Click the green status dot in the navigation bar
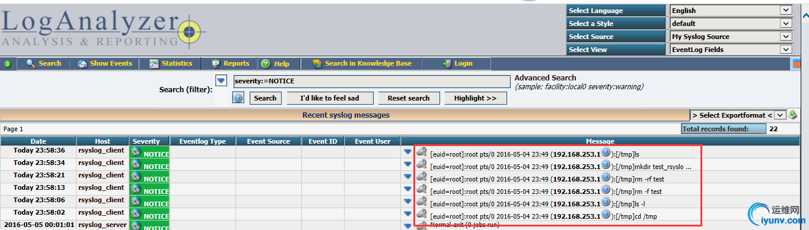This screenshot has width=809, height=230. click(x=8, y=64)
